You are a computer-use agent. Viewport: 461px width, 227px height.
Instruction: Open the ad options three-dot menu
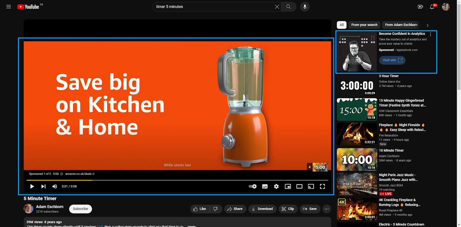pos(430,34)
